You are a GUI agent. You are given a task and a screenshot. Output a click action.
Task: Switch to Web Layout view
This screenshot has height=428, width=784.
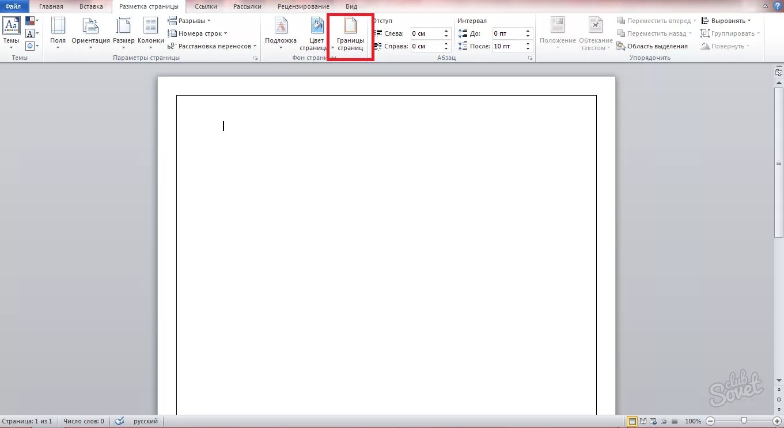pos(653,421)
